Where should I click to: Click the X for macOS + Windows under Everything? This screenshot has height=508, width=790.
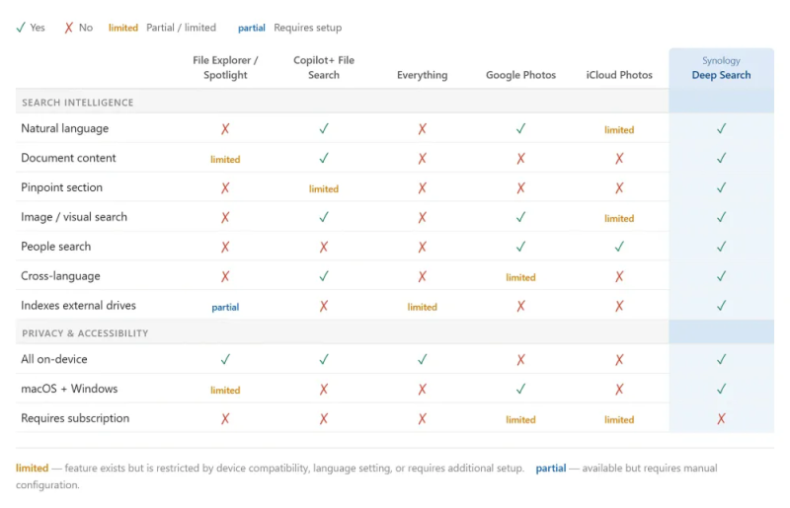(423, 390)
